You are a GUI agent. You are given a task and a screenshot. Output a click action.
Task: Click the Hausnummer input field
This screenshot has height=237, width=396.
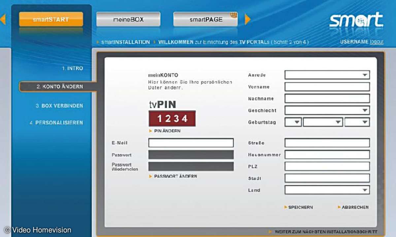coord(327,155)
